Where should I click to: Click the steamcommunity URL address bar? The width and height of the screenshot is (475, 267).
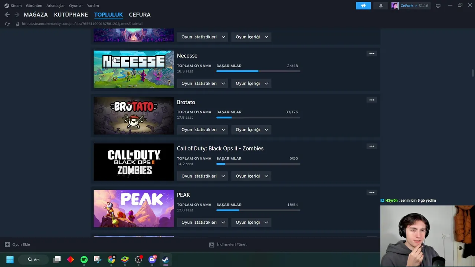click(x=82, y=24)
